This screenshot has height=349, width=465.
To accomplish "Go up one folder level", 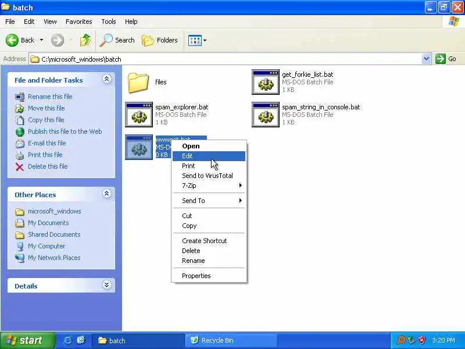I will pos(85,40).
